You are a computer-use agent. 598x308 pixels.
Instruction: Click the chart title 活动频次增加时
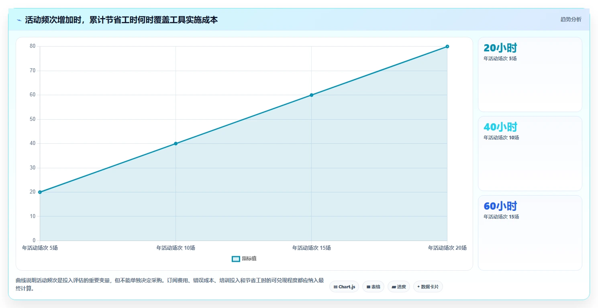pos(121,20)
